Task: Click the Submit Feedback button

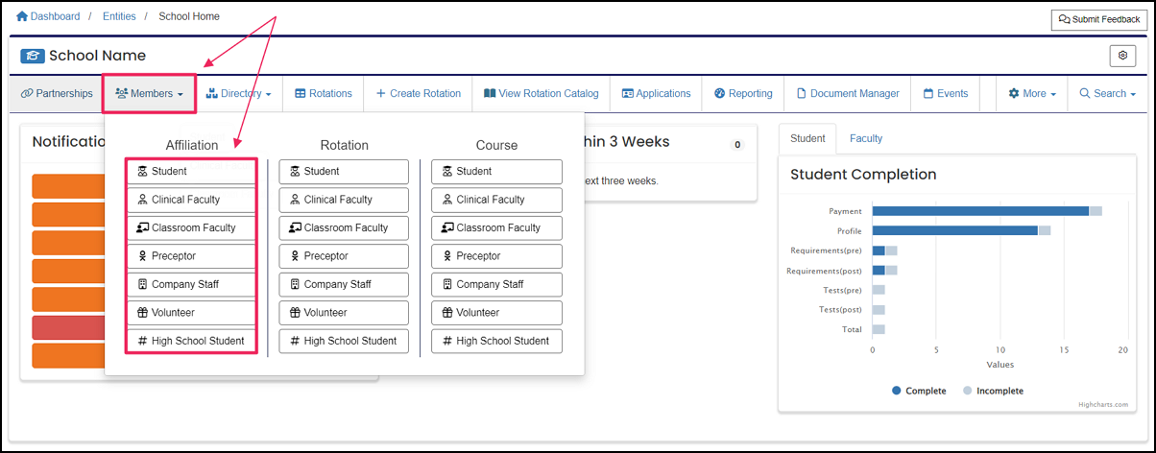Action: 1099,19
